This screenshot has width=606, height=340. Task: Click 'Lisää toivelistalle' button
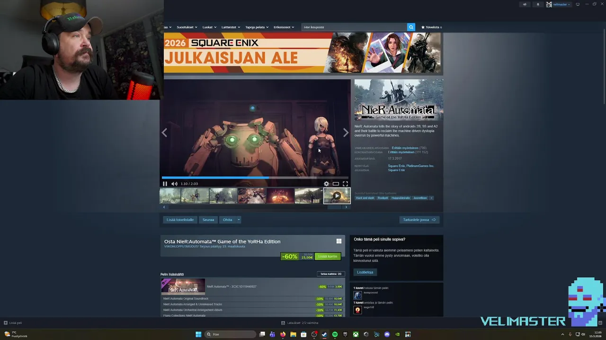click(x=180, y=220)
